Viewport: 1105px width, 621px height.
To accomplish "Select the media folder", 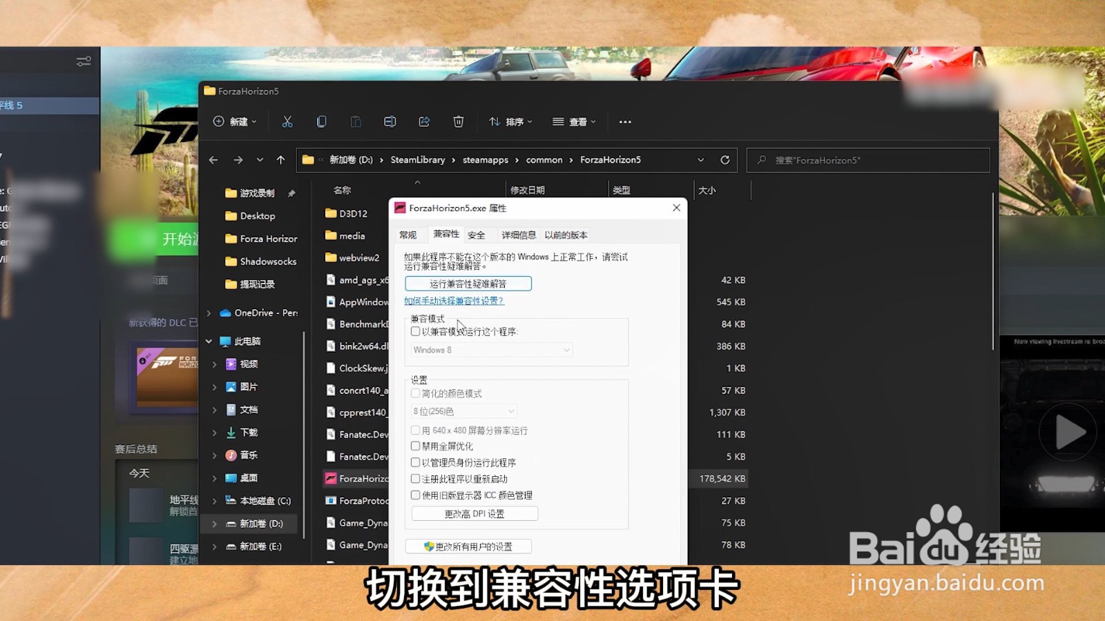I will (x=345, y=235).
